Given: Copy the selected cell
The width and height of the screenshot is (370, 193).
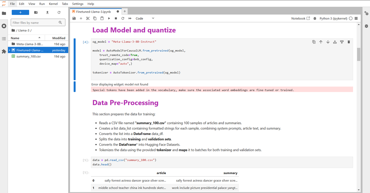Looking at the screenshot, I should 95,18.
